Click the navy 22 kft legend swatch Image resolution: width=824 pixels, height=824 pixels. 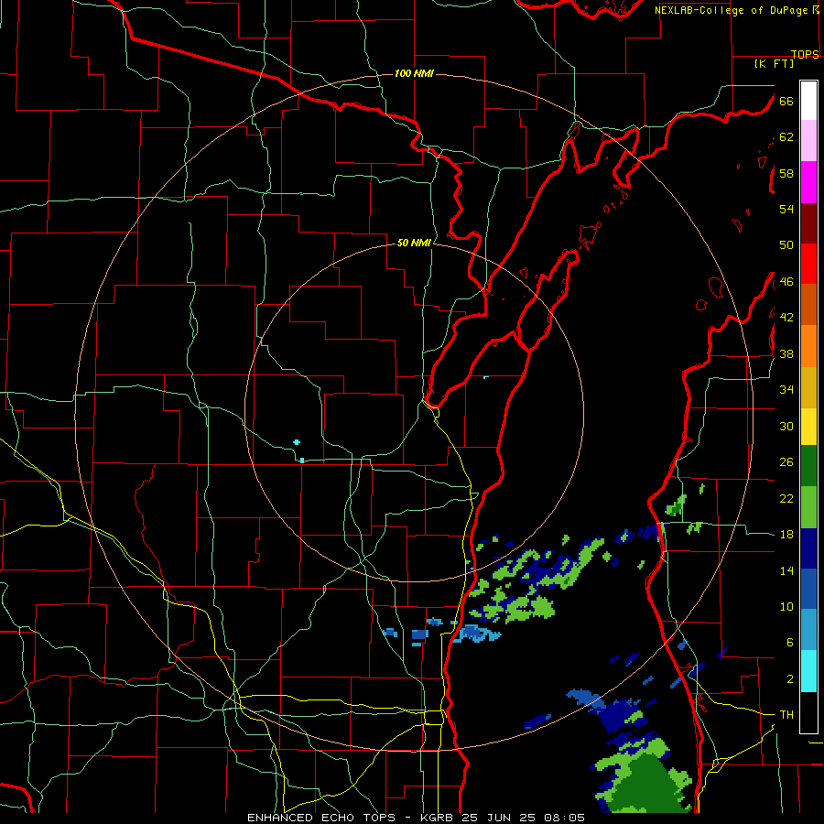point(808,548)
